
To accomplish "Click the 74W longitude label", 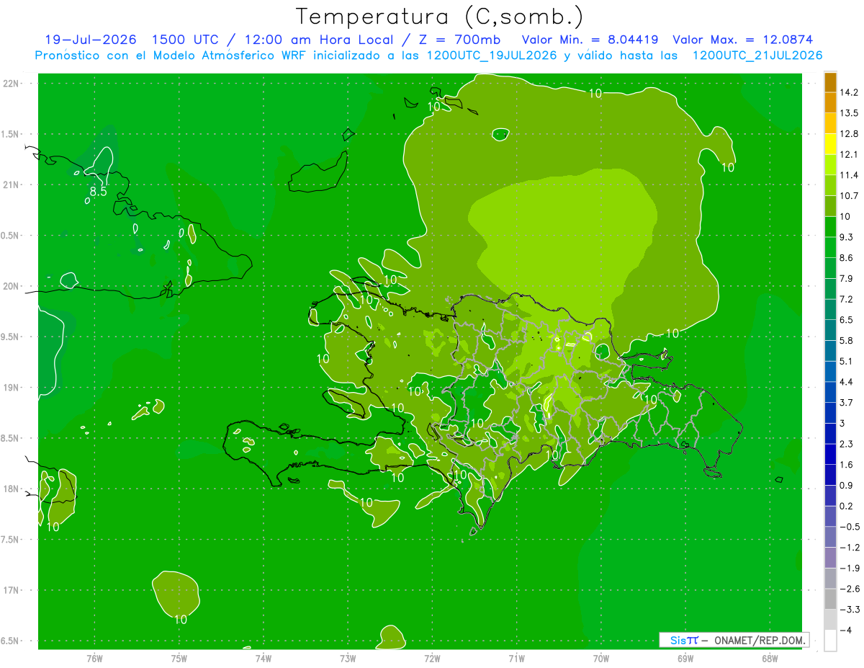I will point(264,659).
